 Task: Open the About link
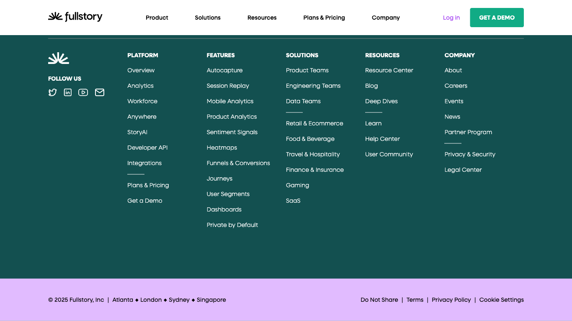point(453,70)
